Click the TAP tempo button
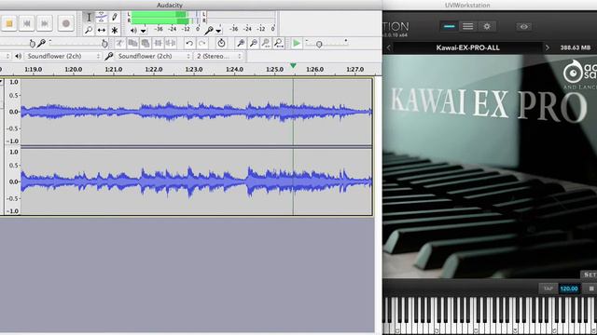Viewport: 597px width, 335px height. coord(548,288)
